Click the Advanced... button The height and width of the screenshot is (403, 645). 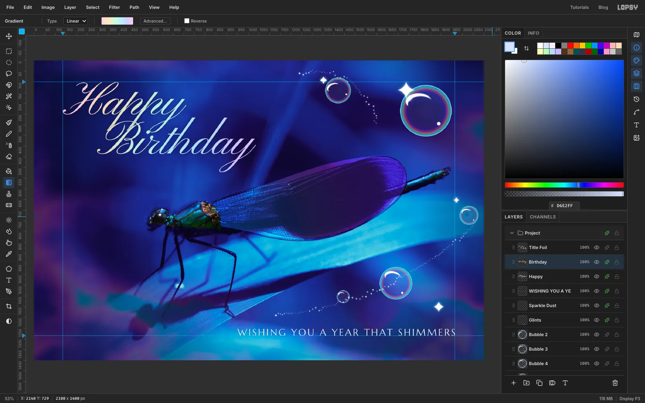(x=155, y=21)
